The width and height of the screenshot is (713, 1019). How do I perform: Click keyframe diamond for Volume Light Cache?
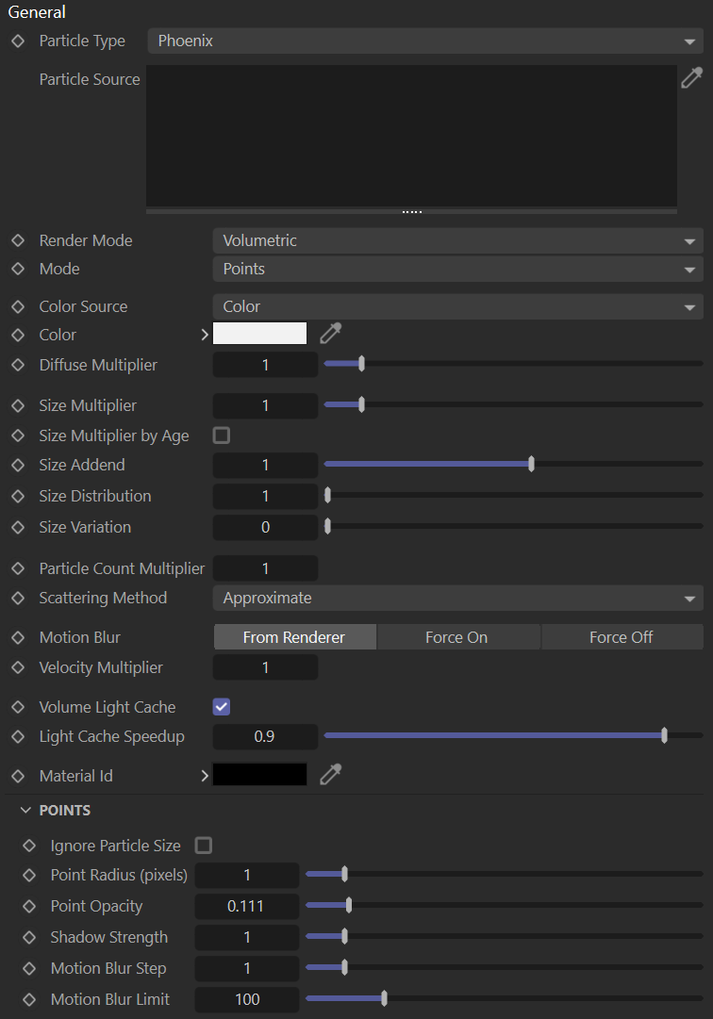(18, 707)
